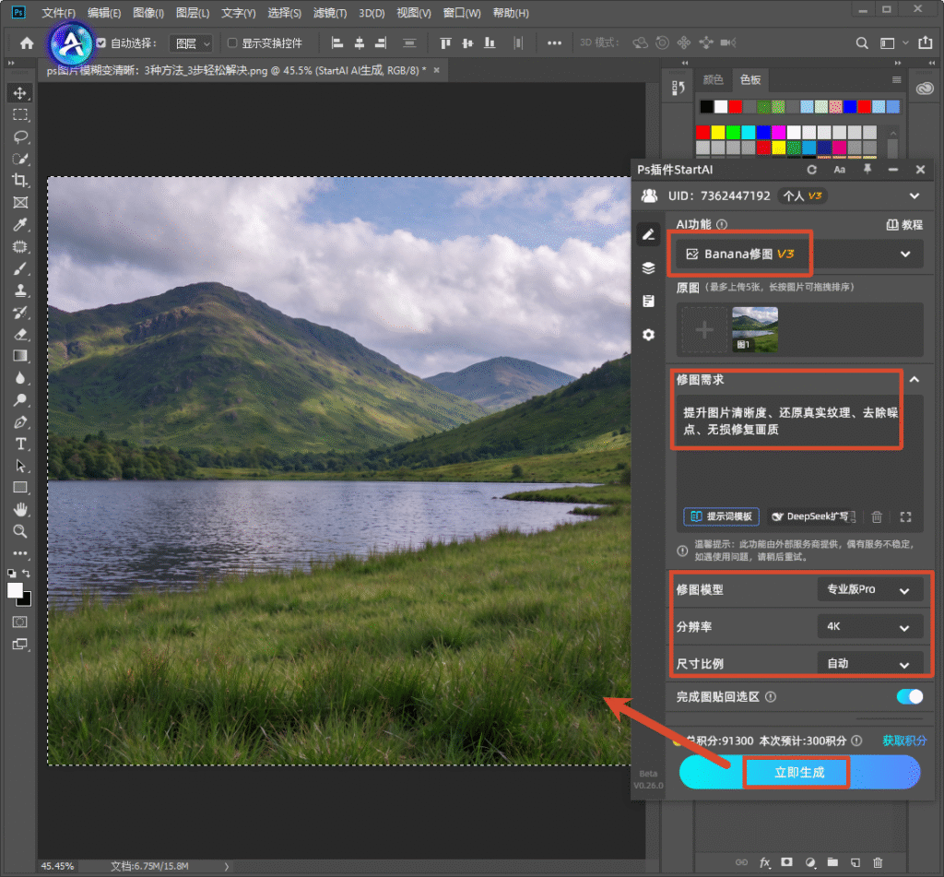Select the Hand tool

[x=20, y=510]
